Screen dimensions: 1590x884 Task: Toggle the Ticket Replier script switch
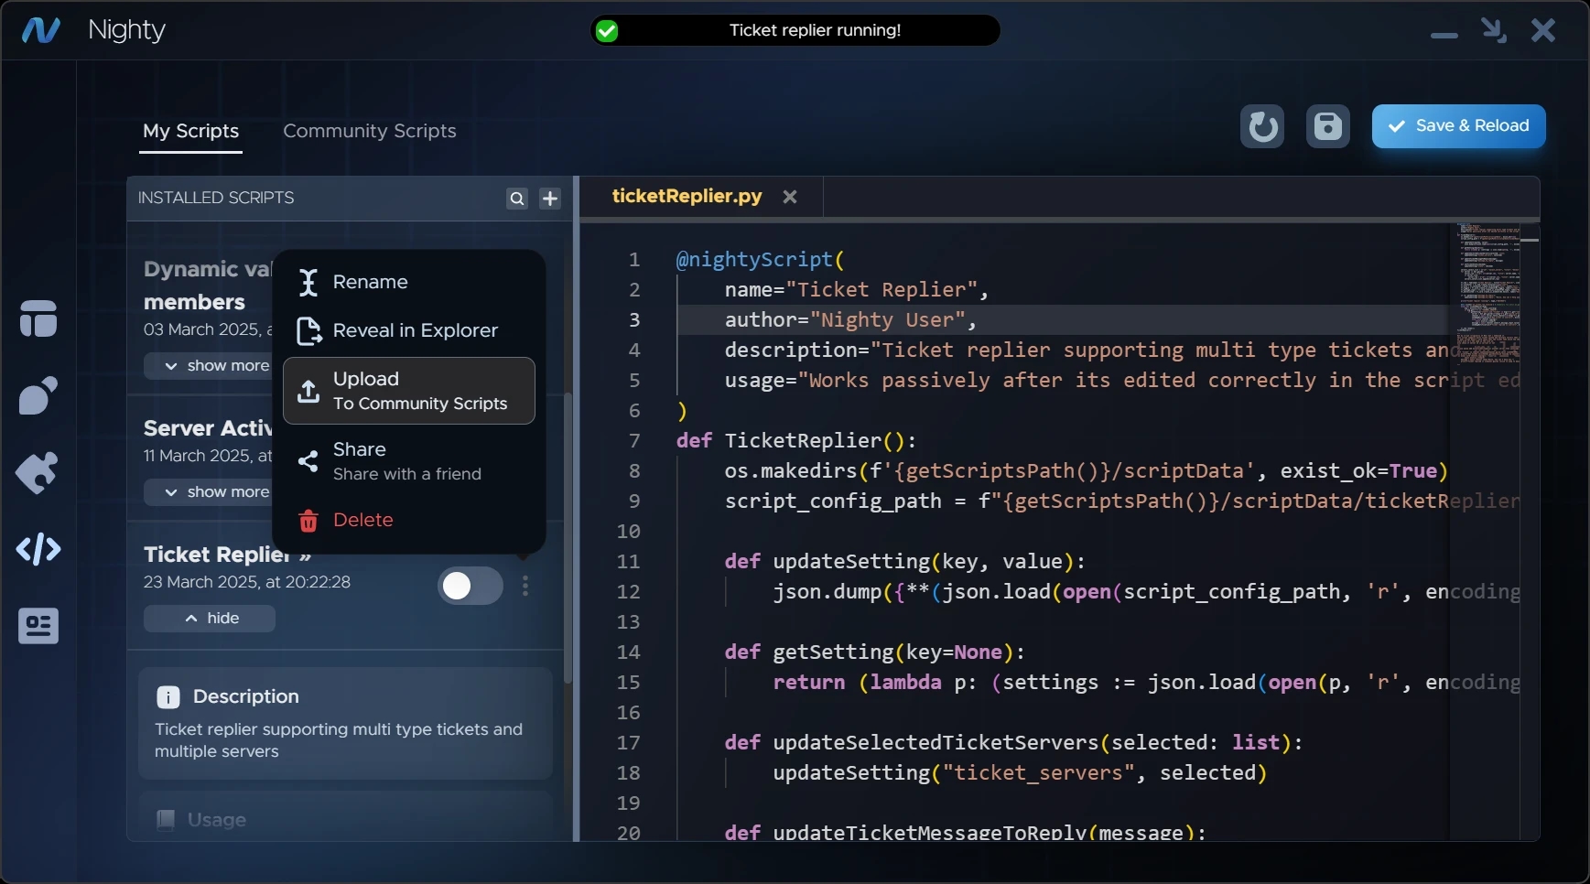coord(471,586)
